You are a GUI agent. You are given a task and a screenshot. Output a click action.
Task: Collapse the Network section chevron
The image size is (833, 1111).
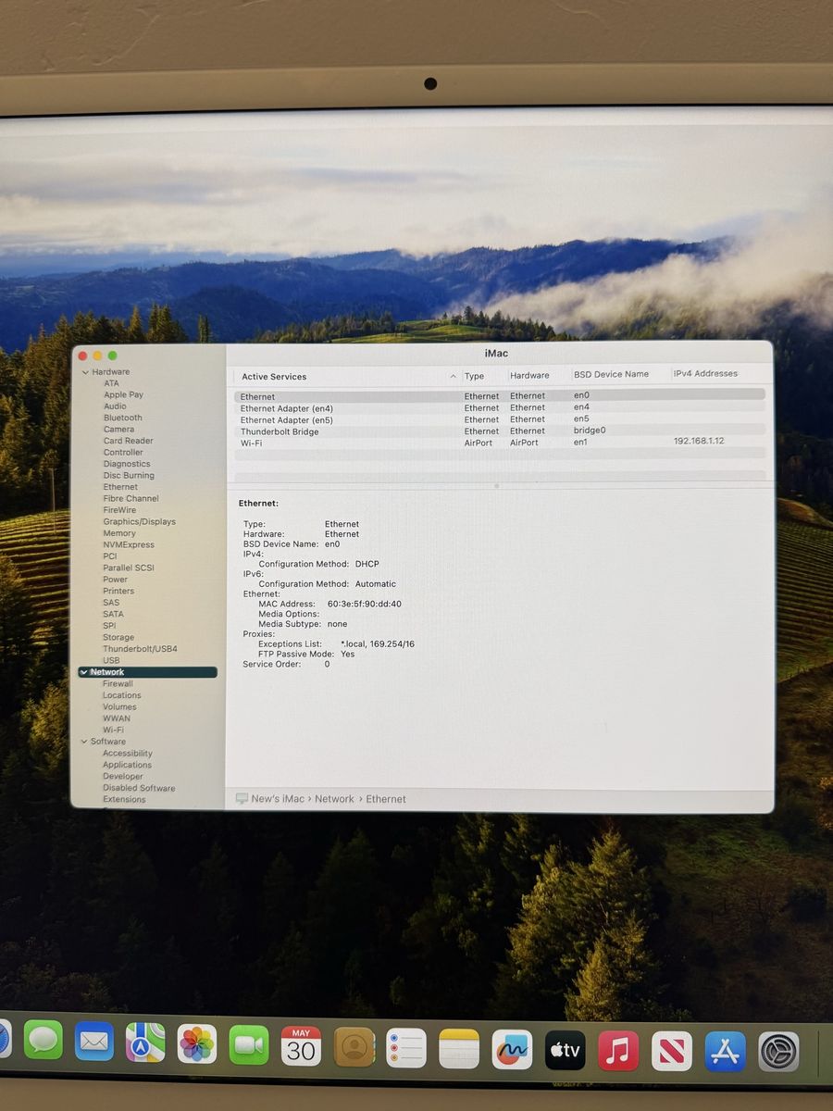83,672
